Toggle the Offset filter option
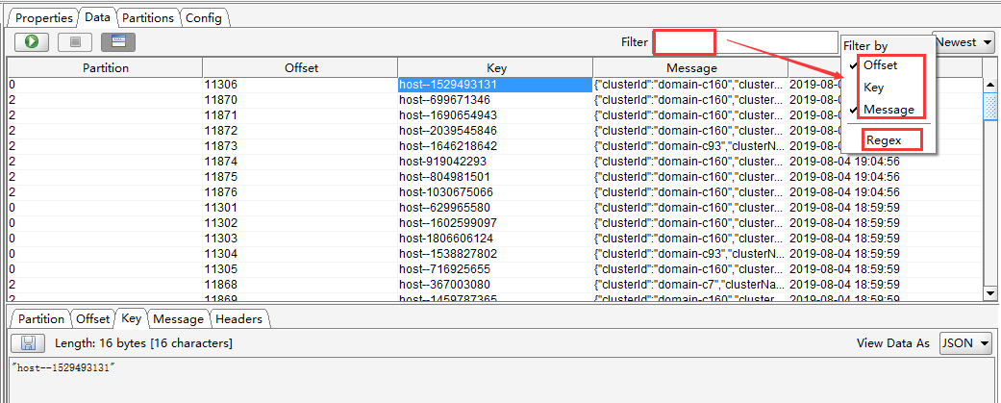Screen dimensions: 1001x403 880,65
